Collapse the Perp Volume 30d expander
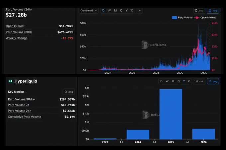The image size is (226, 150). coord(34,99)
